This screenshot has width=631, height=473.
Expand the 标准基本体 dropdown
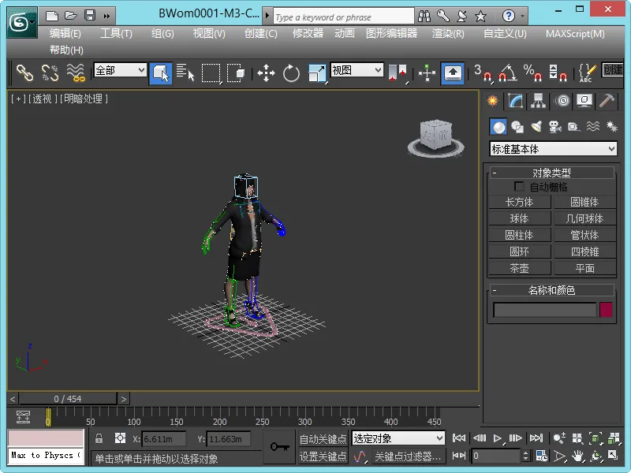pyautogui.click(x=553, y=149)
